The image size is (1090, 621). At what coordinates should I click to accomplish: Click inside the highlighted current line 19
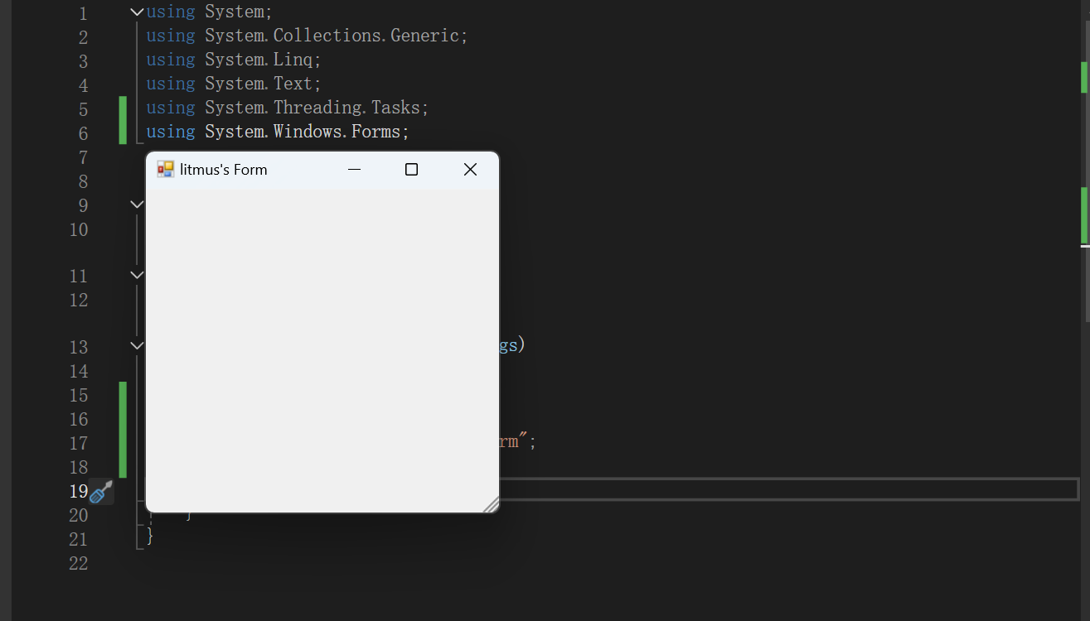point(787,489)
